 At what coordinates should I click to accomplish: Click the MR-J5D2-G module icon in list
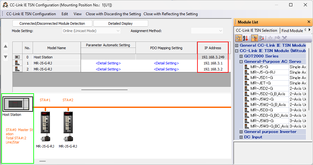(x=247, y=89)
